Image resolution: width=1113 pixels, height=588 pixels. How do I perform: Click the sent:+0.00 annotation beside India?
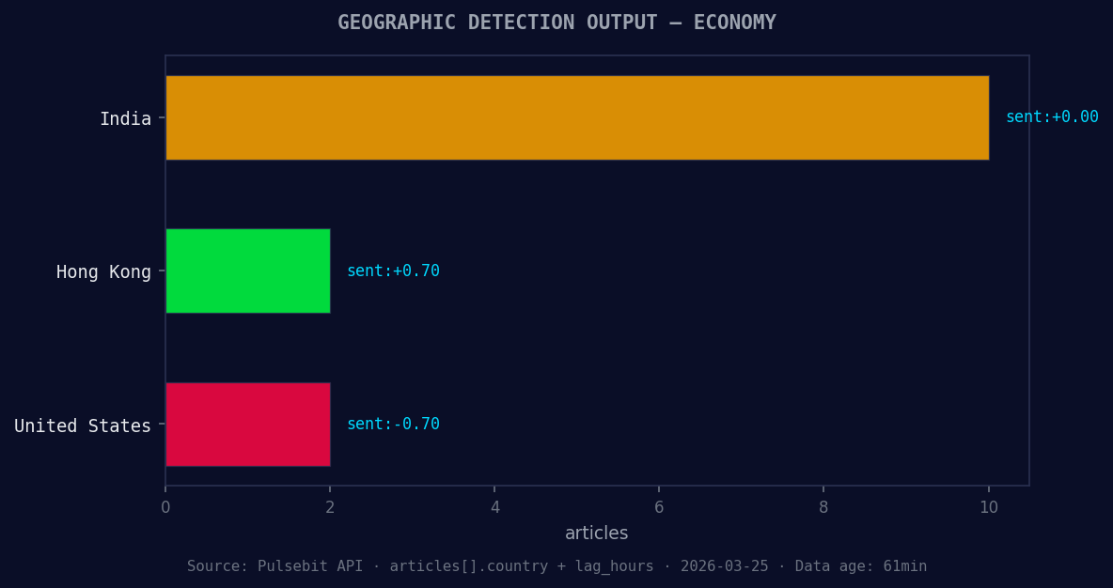click(x=1051, y=116)
